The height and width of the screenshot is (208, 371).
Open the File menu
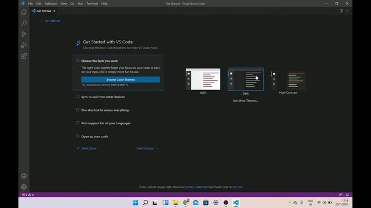[x=31, y=3]
